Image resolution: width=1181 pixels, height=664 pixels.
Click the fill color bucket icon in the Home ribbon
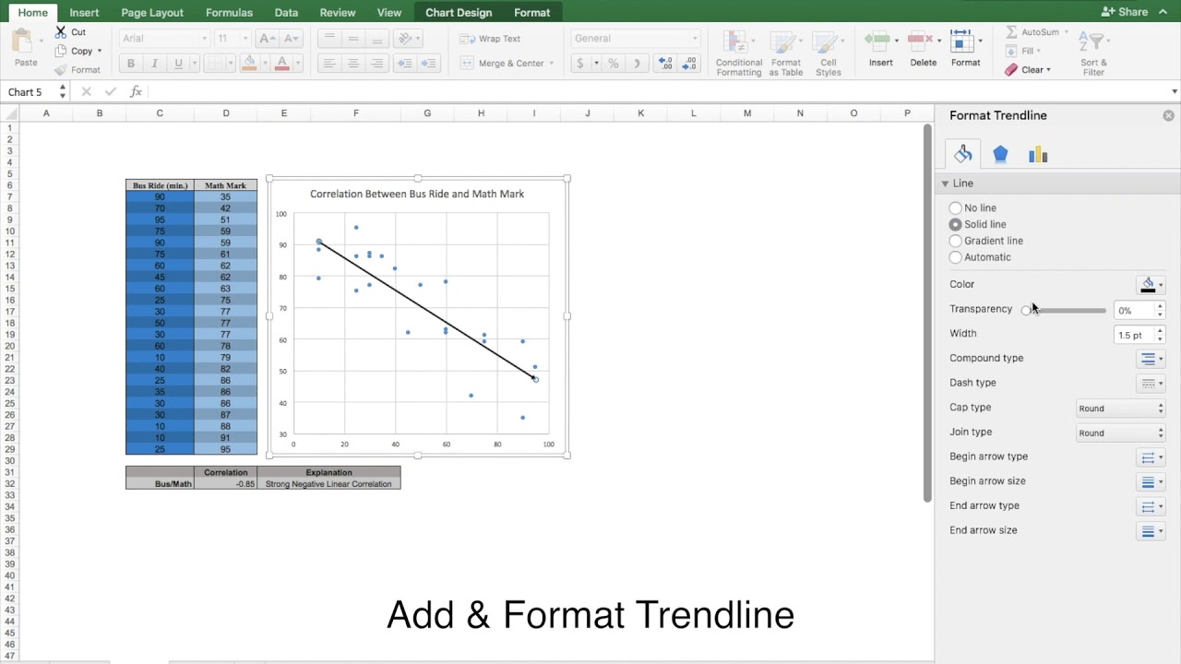point(248,64)
